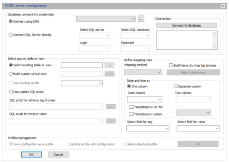Click the Connect to database button
The height and width of the screenshot is (162, 229).
pos(186,26)
